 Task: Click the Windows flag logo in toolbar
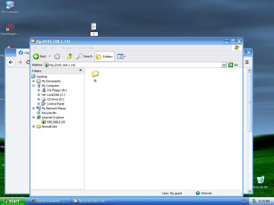click(237, 48)
